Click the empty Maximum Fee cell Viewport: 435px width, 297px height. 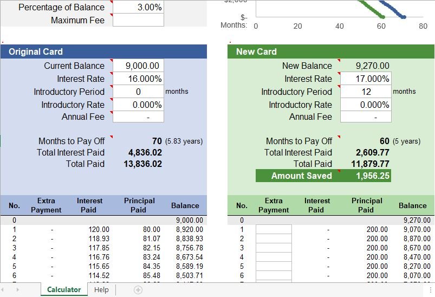point(138,20)
